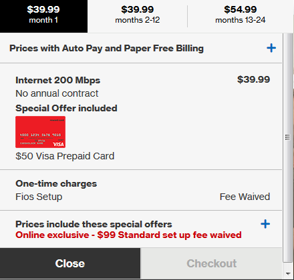Click Special Offer included label
Viewport: 294px width, 280px height.
pyautogui.click(x=66, y=108)
